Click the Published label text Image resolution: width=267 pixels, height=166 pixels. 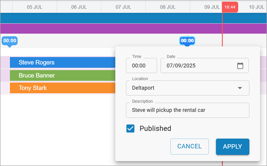[x=155, y=129]
